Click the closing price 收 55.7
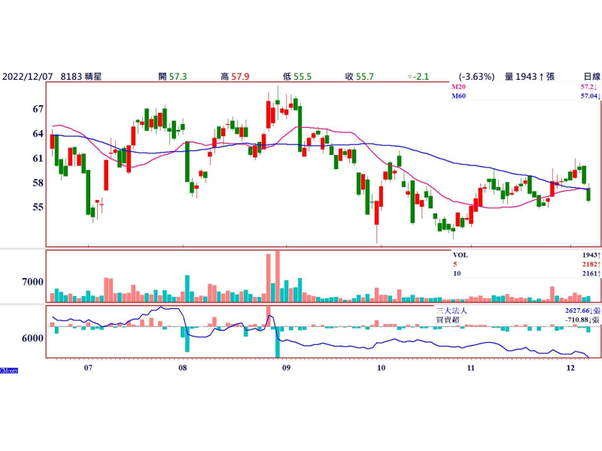This screenshot has height=451, width=602. (x=359, y=77)
